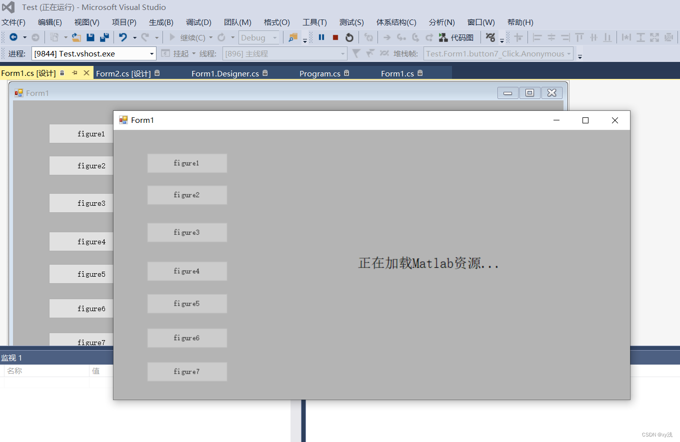Switch to Form1.Designer.cs tab
The width and height of the screenshot is (680, 442).
pos(225,73)
